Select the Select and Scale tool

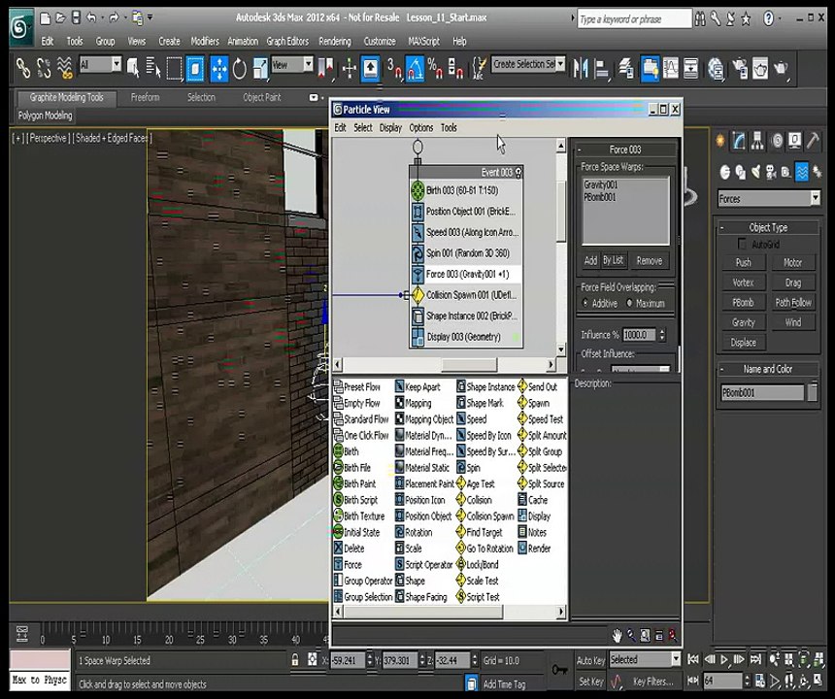point(260,69)
